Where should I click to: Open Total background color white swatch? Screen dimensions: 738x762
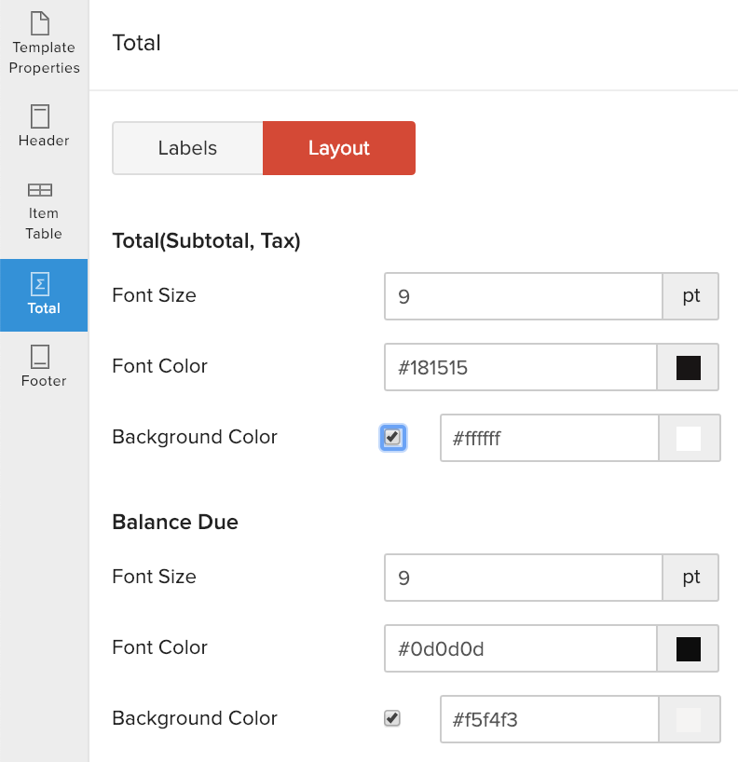pos(689,438)
